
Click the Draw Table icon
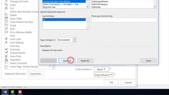(6, 18)
